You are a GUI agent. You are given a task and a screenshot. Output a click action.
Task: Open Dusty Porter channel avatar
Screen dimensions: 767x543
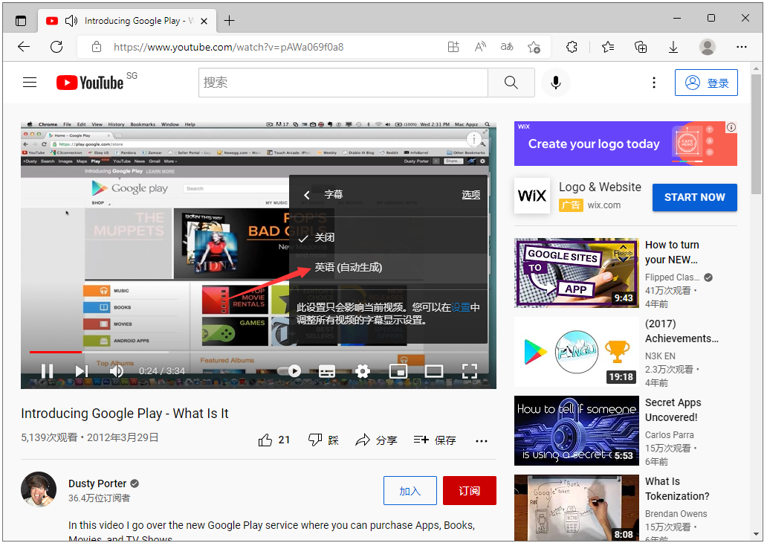[x=39, y=489]
